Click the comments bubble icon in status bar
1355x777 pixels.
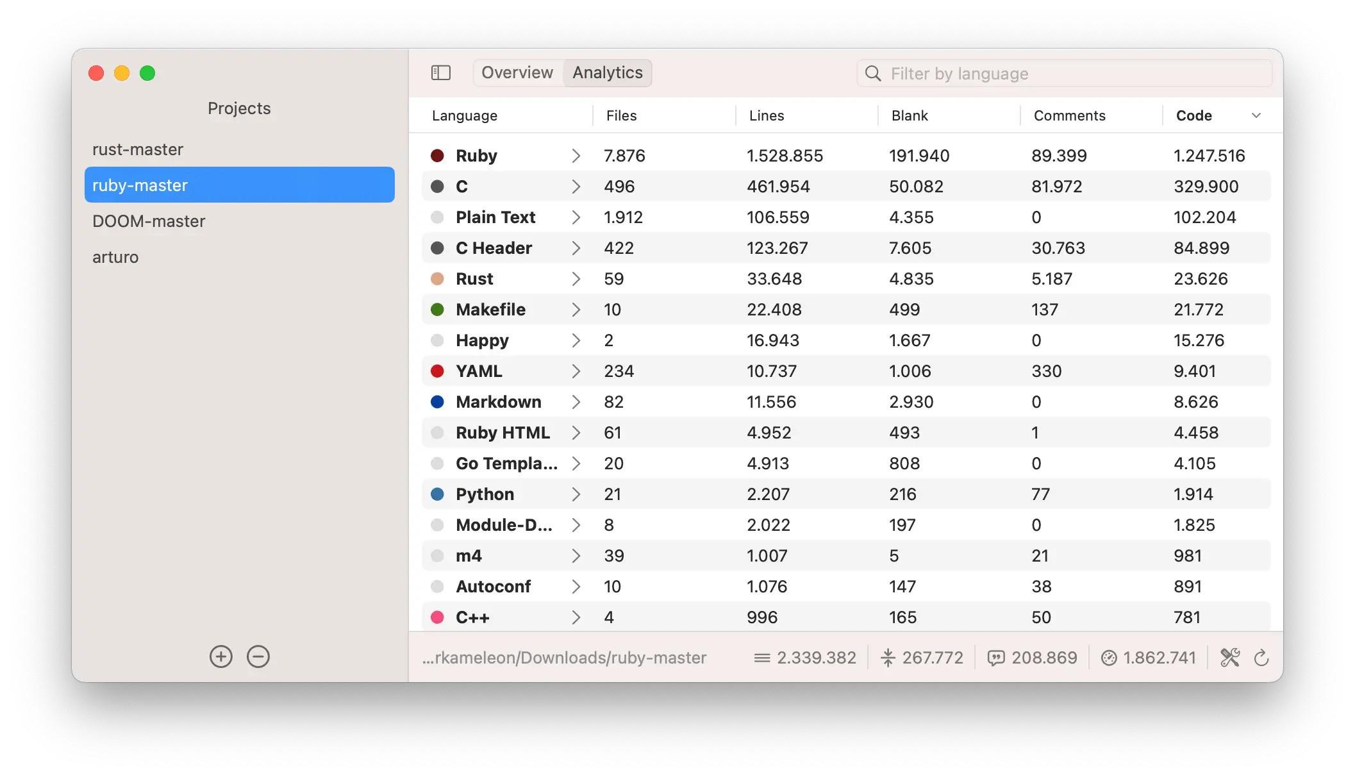[995, 658]
